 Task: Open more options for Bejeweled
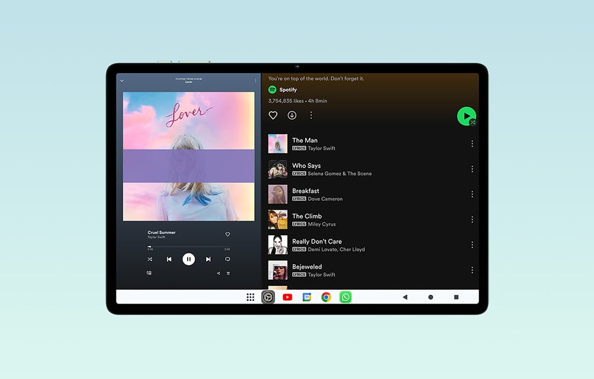[x=472, y=270]
